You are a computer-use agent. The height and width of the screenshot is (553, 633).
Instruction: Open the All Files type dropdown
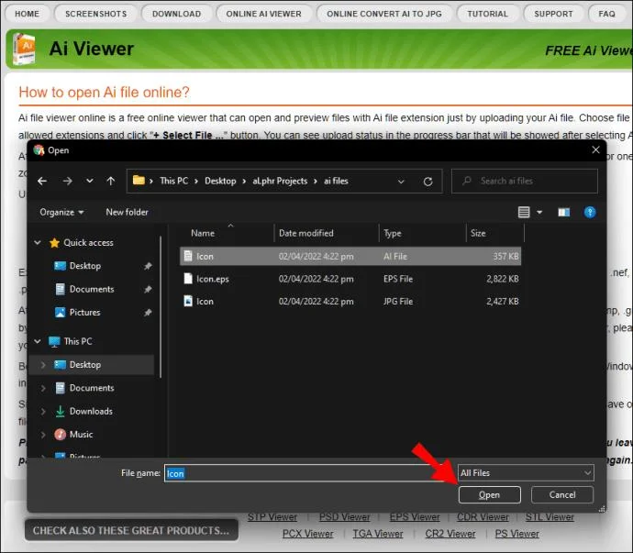click(526, 472)
